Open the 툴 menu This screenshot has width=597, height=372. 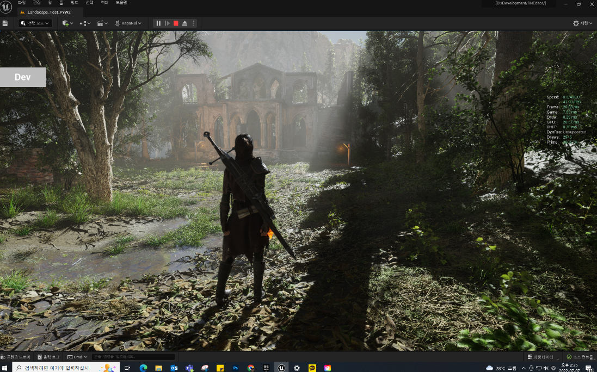(61, 2)
